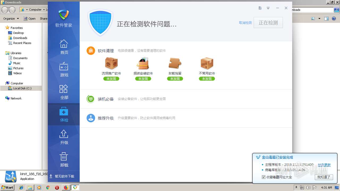Open Explorer help icon
Viewport: 340px width, 191px height.
pos(334,19)
